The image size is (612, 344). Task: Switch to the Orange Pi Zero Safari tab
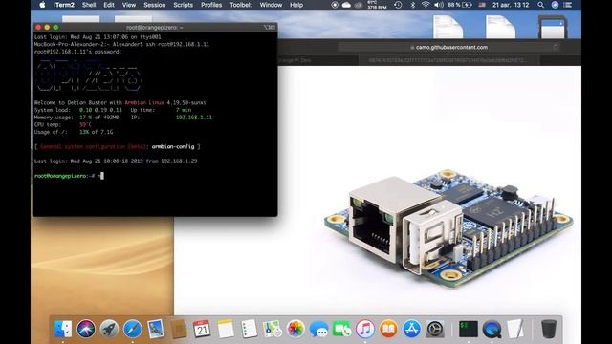[318, 60]
